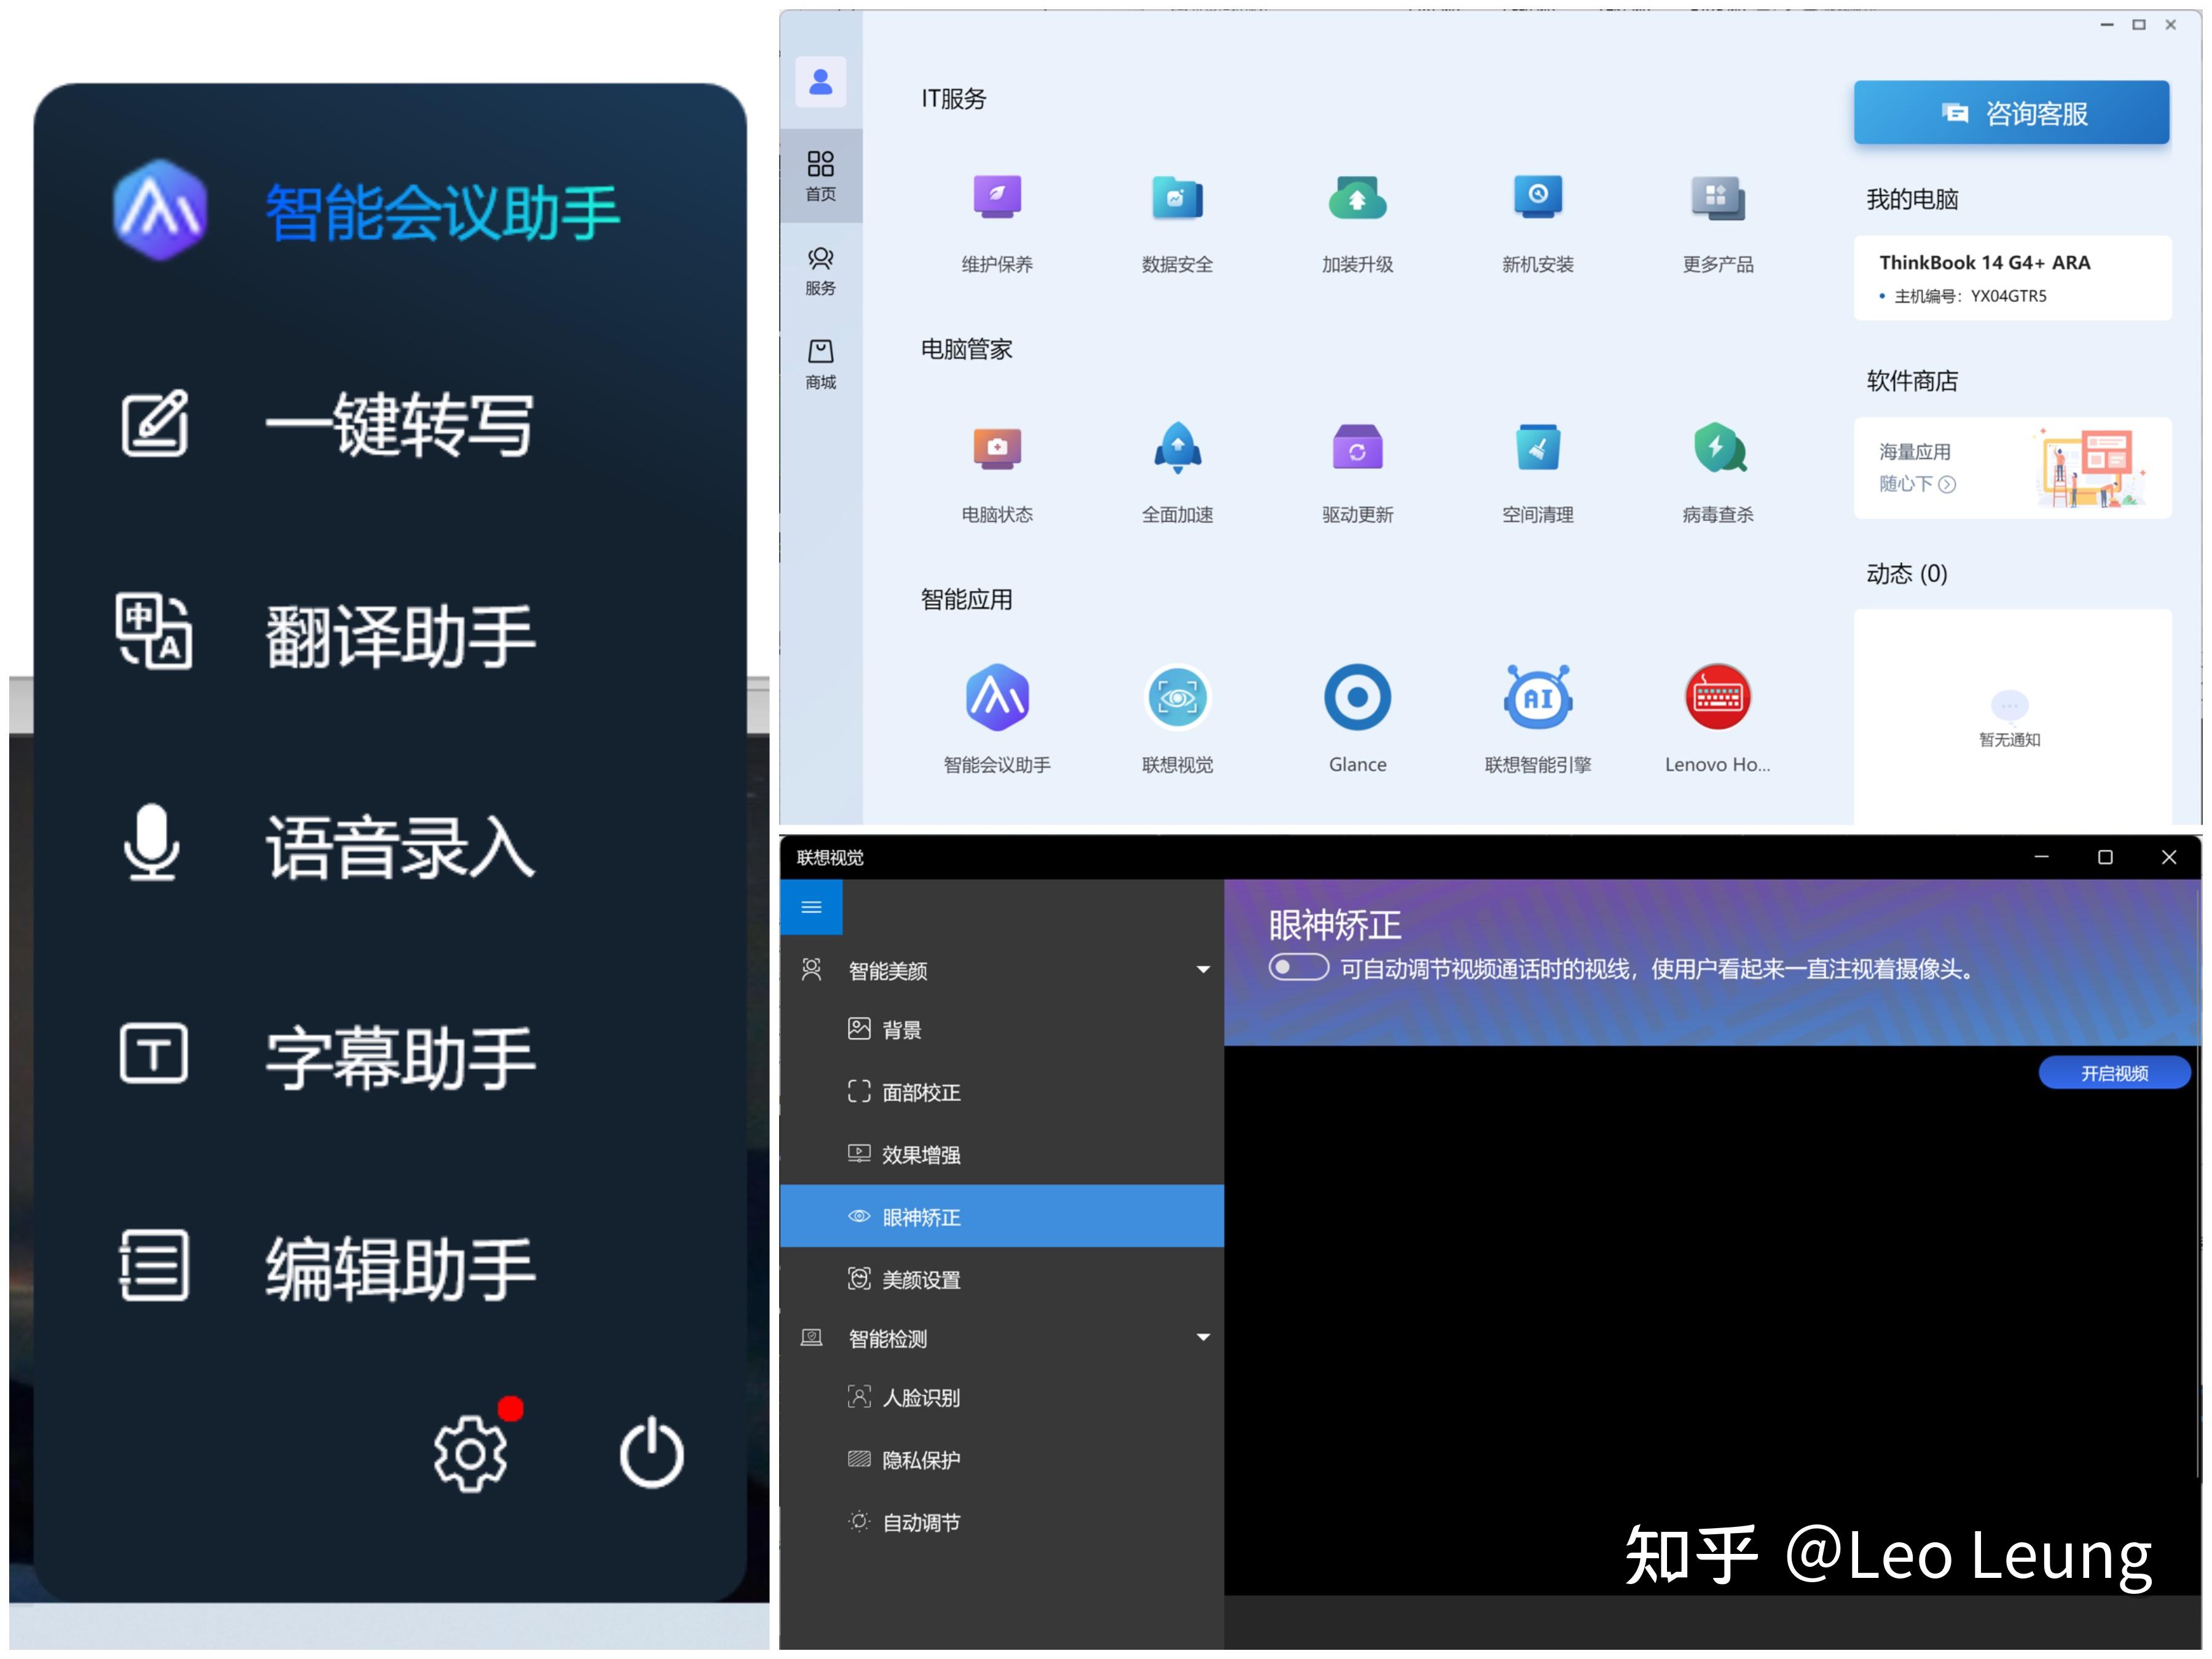
Task: Switch to the 商城 sidebar tab
Action: tap(820, 364)
